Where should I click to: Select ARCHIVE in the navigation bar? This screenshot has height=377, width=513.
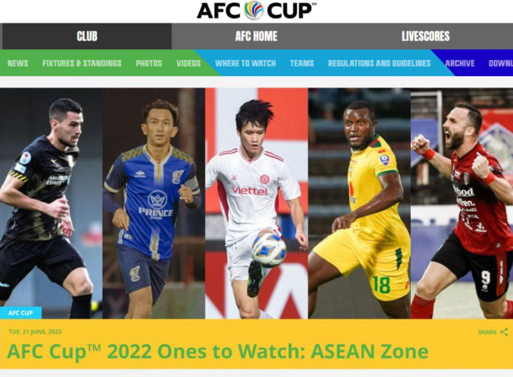(x=460, y=63)
